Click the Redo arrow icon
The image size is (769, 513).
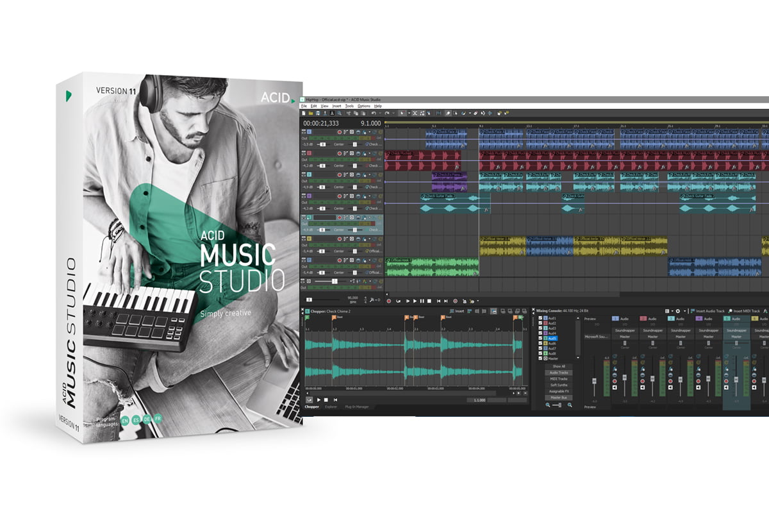click(386, 113)
